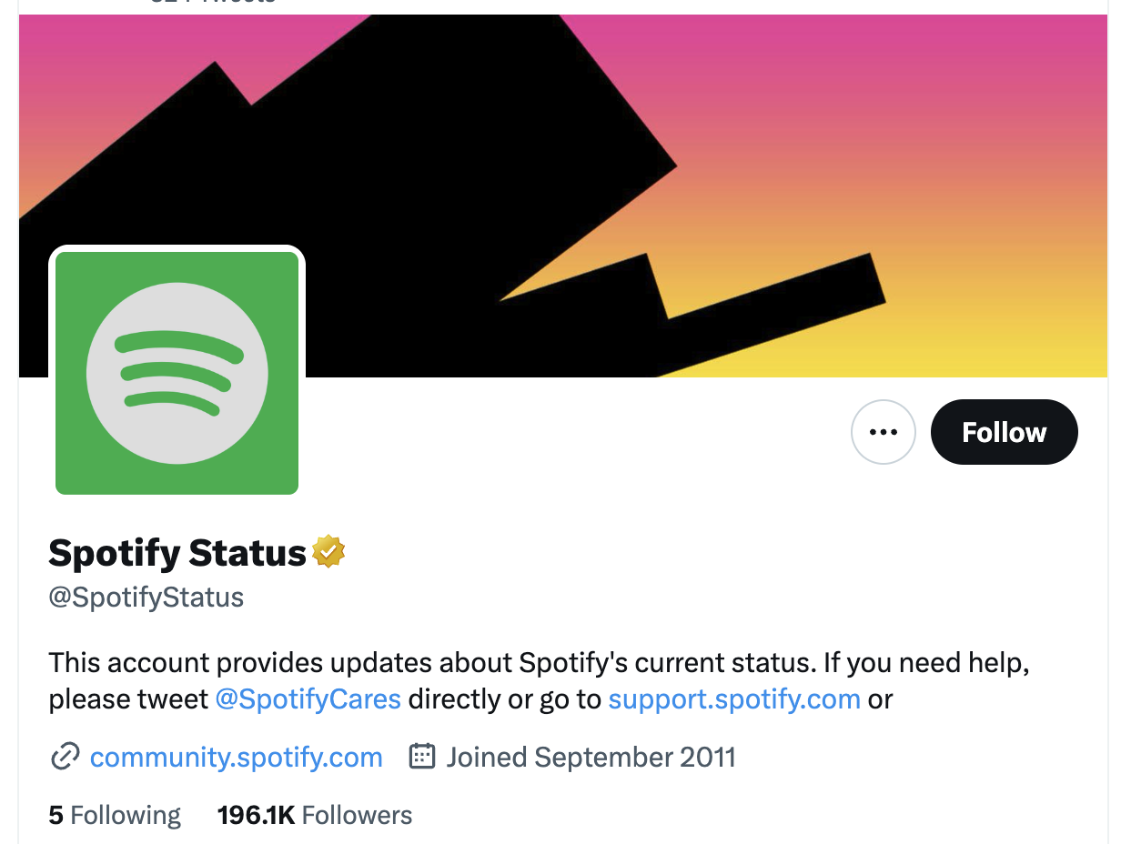Open the three-dot more options menu
Viewport: 1121px width, 844px height.
pyautogui.click(x=883, y=432)
